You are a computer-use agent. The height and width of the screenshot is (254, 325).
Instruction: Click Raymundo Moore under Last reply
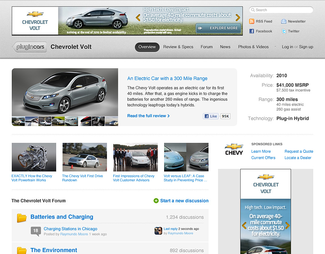(180, 233)
